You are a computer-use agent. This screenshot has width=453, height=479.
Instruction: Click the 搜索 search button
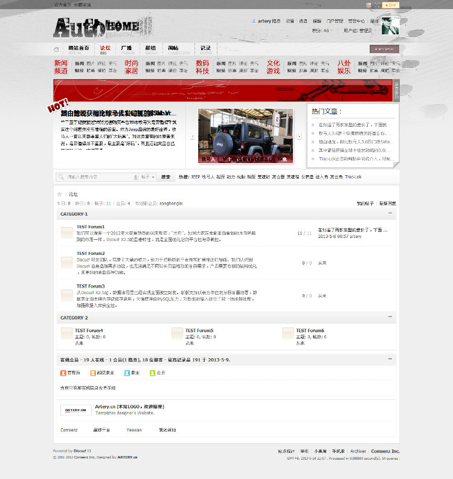166,177
